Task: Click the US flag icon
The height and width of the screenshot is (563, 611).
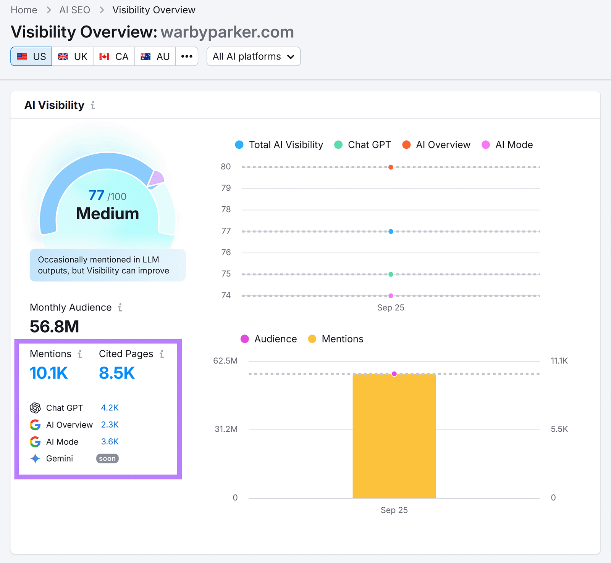Action: (23, 56)
